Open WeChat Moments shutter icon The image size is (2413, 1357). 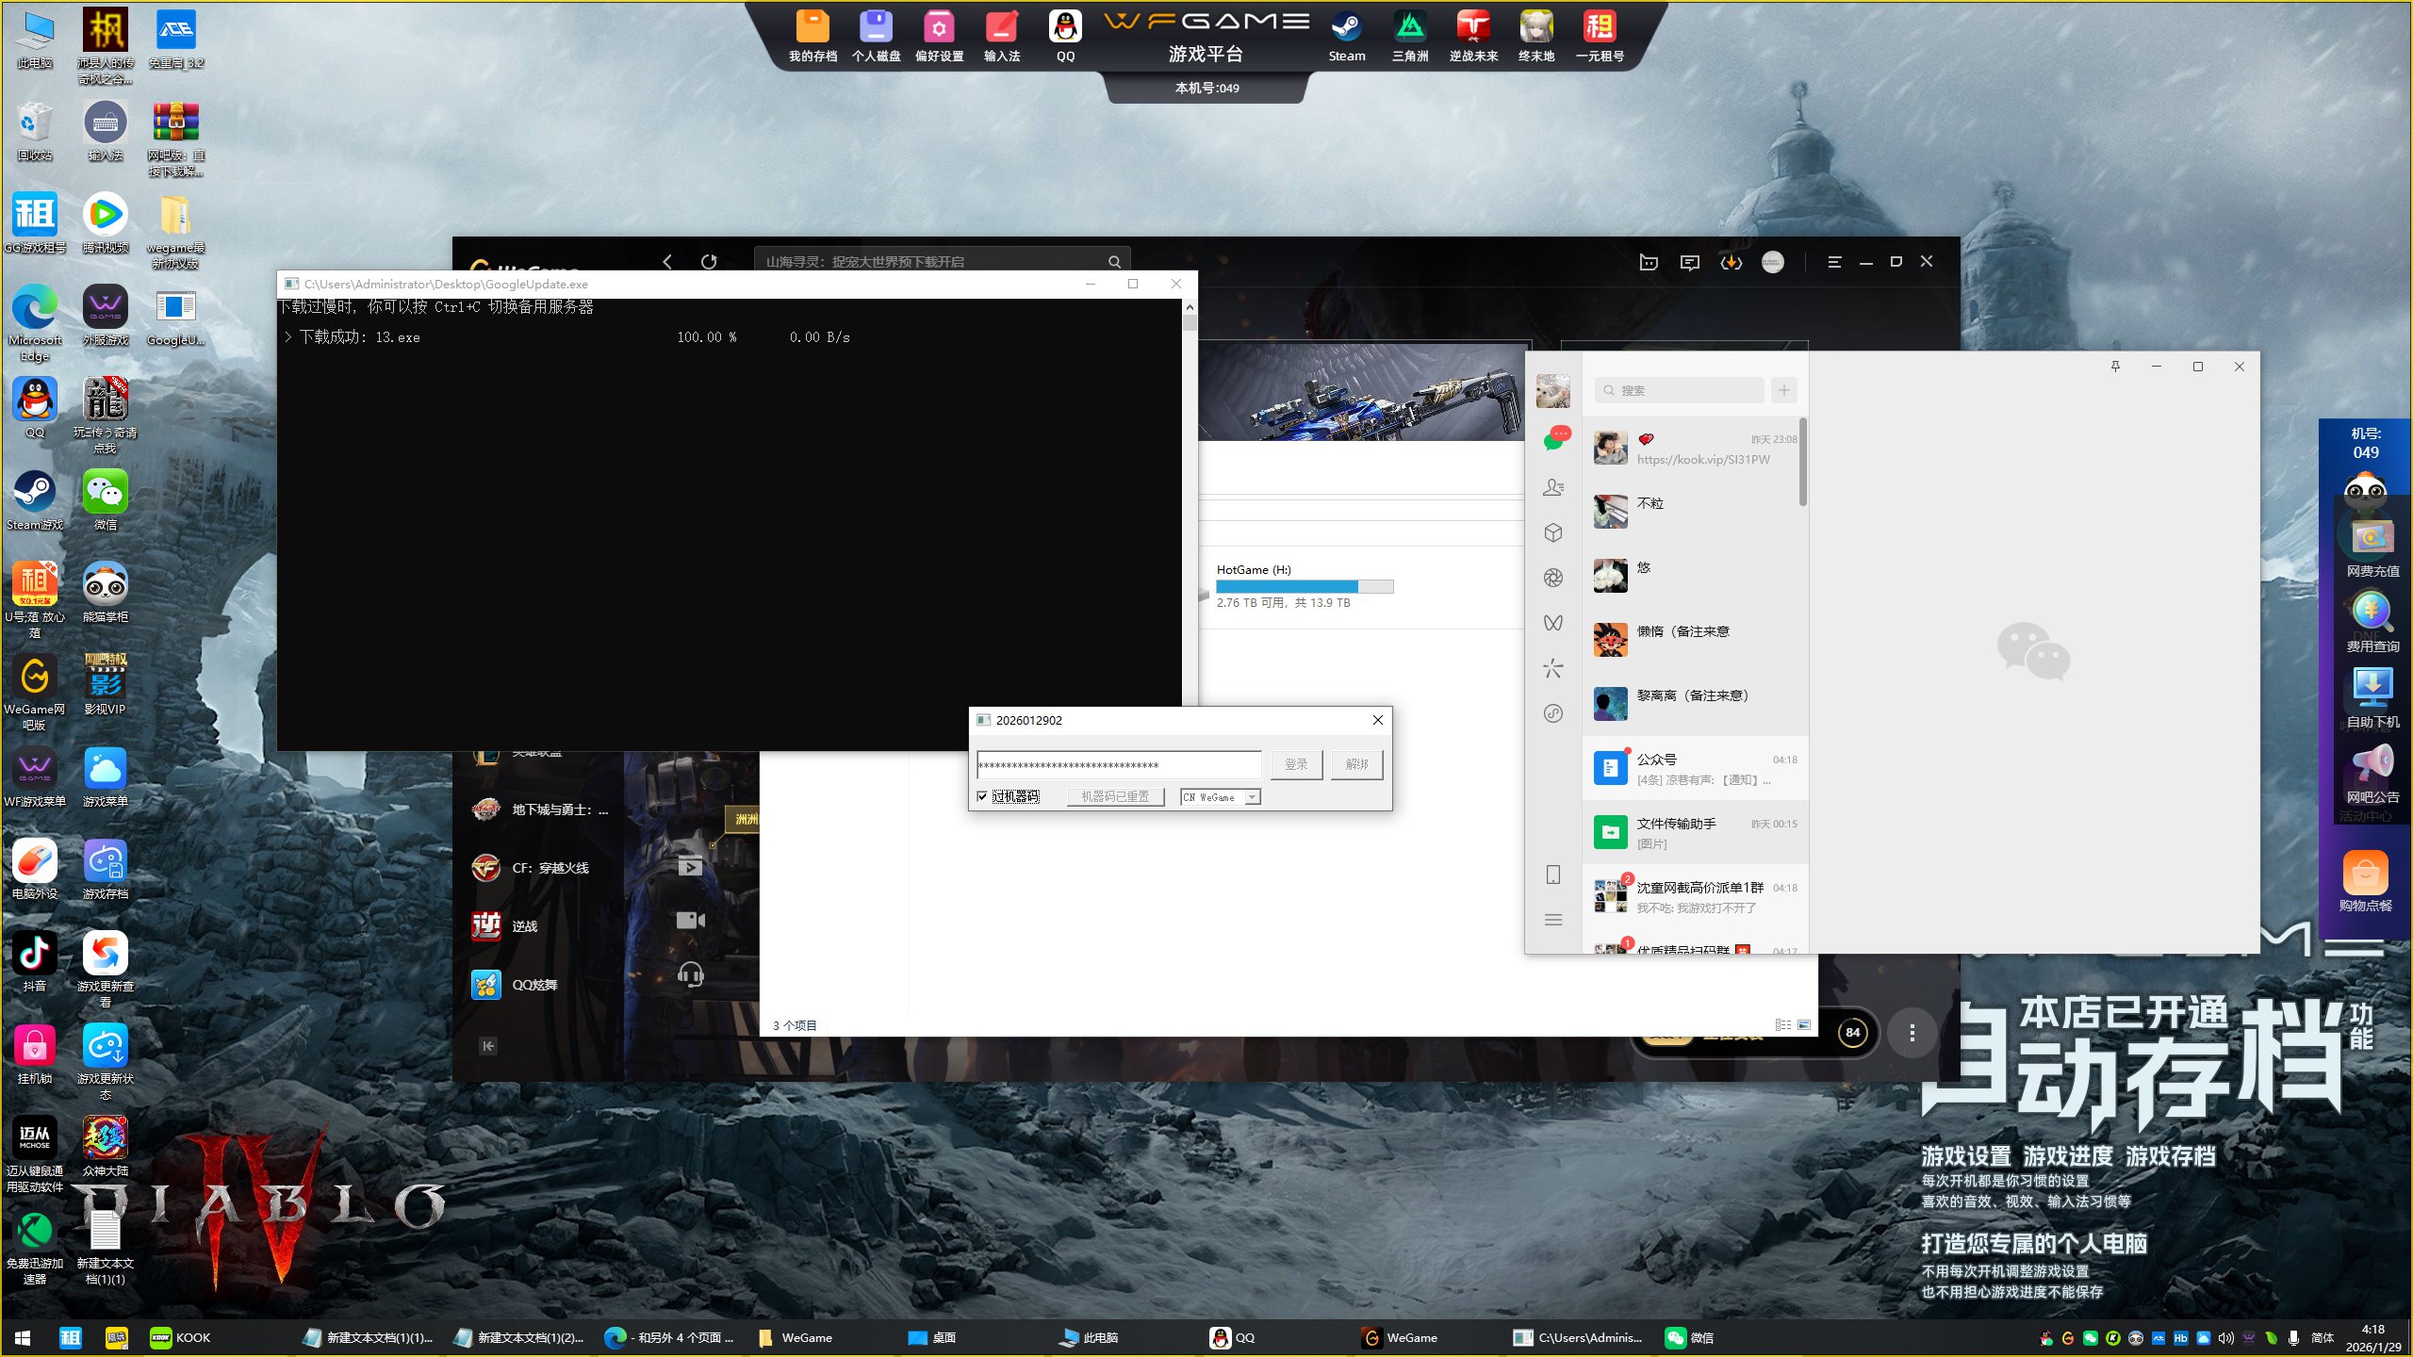pos(1553,578)
